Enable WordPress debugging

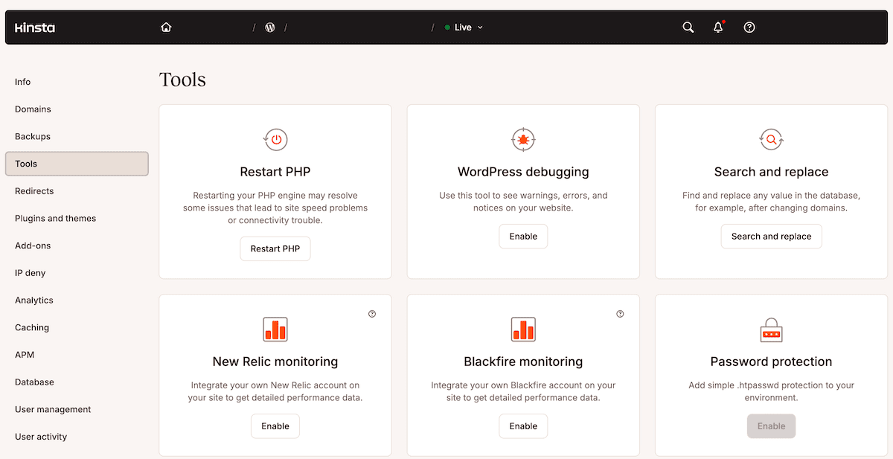click(523, 236)
